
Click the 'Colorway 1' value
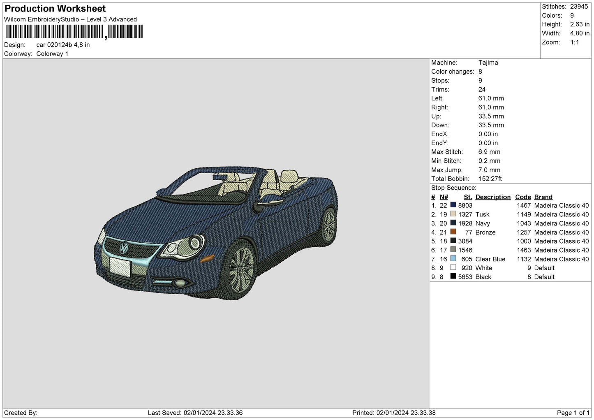(52, 54)
